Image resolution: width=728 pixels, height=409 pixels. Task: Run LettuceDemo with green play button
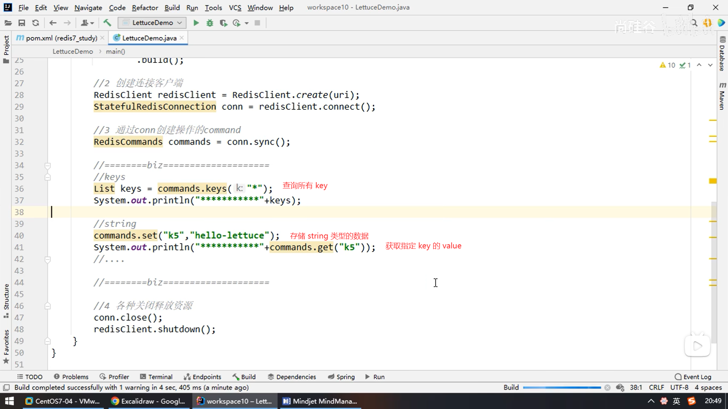(x=196, y=23)
